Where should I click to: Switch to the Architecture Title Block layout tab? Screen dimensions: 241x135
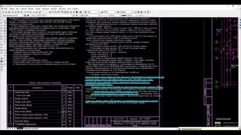31,128
